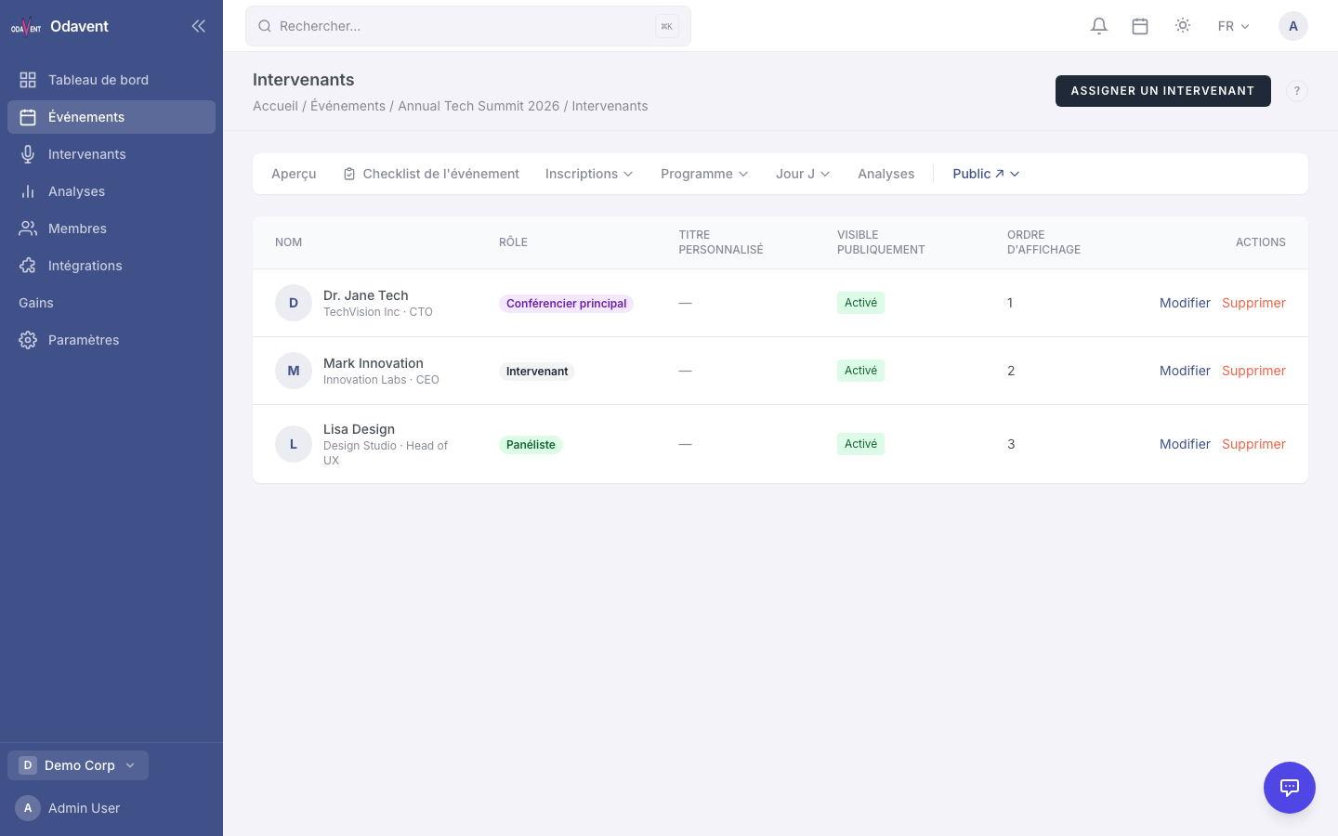Open Intervenants in sidebar
Viewport: 1338px width, 836px height.
[111, 154]
